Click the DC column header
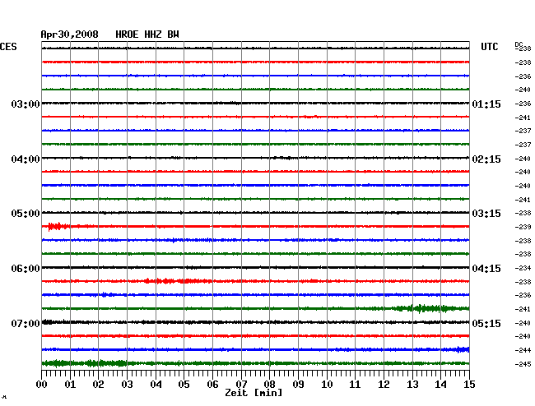This screenshot has height=406, width=535. (519, 44)
